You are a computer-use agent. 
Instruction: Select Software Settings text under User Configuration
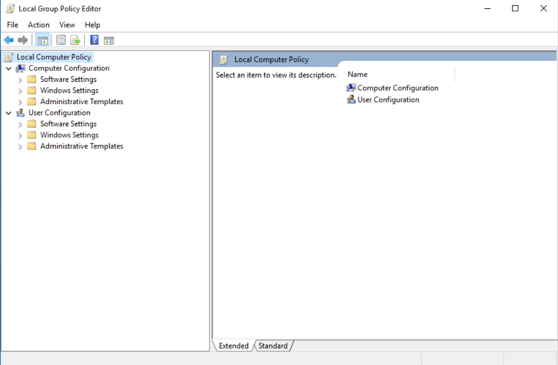click(69, 124)
